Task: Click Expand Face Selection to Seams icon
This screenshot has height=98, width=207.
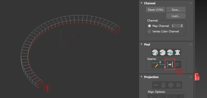Action: tap(178, 65)
